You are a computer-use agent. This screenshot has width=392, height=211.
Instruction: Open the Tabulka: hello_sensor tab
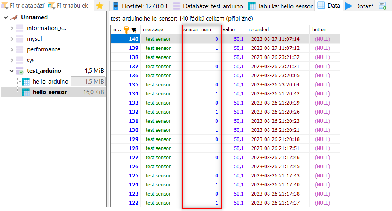pos(280,6)
